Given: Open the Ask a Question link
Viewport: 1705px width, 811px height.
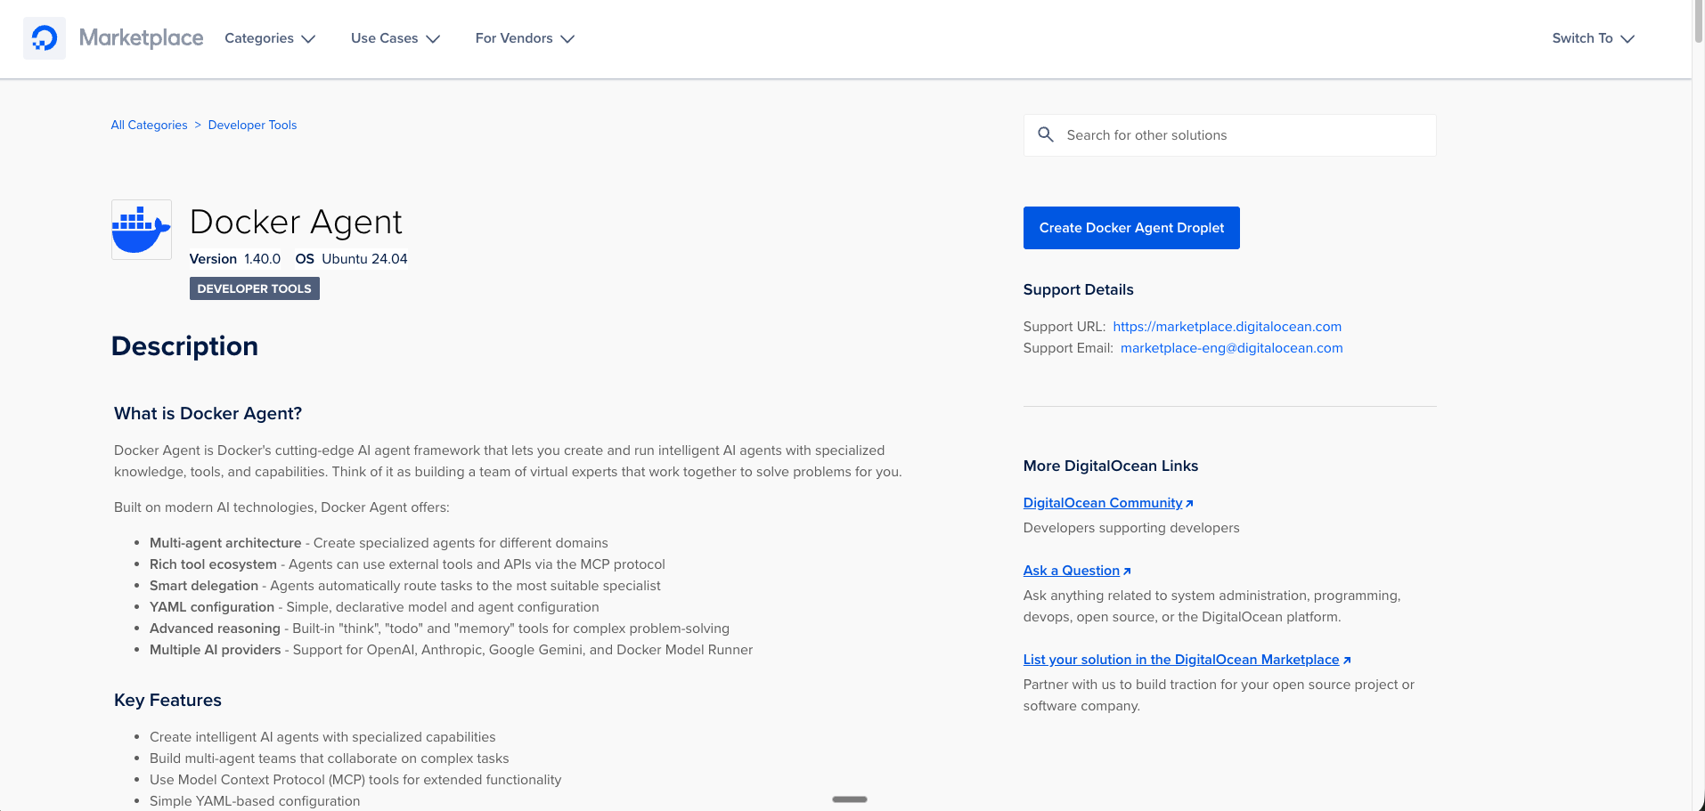Looking at the screenshot, I should tap(1071, 570).
